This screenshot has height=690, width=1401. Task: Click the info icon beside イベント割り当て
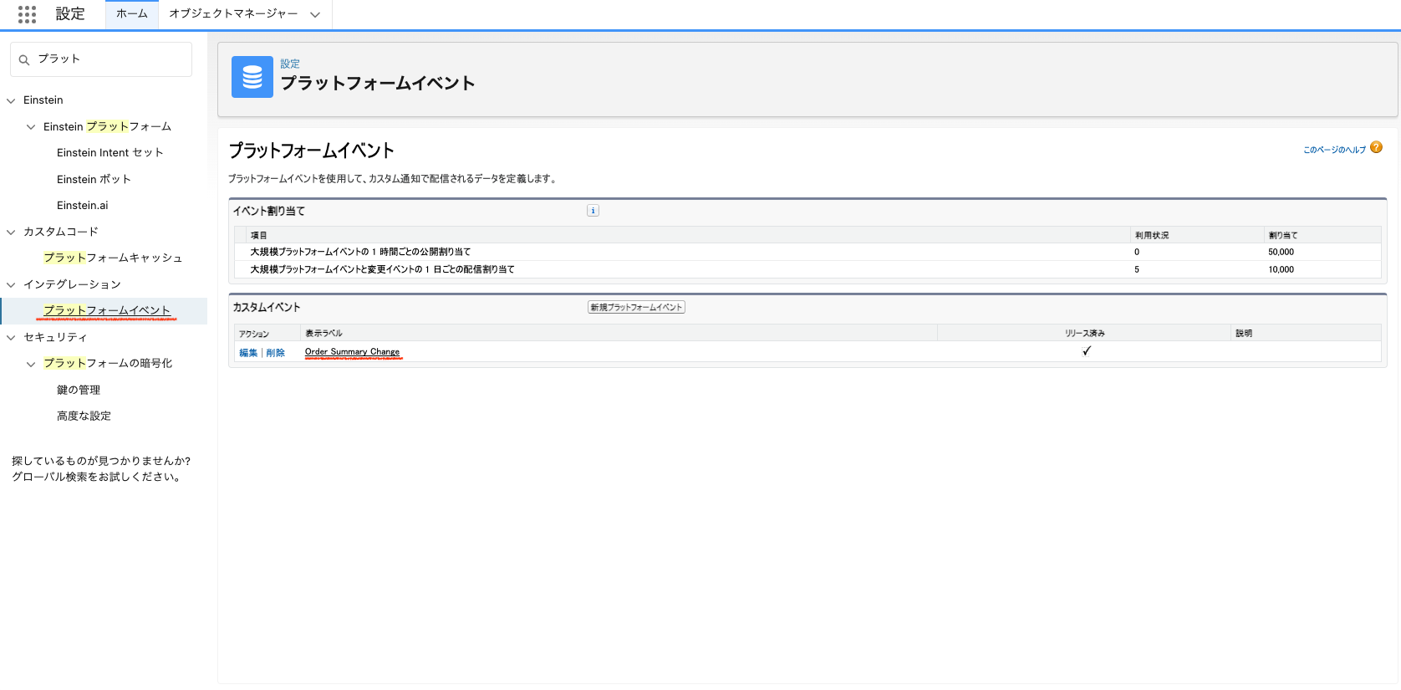click(593, 211)
